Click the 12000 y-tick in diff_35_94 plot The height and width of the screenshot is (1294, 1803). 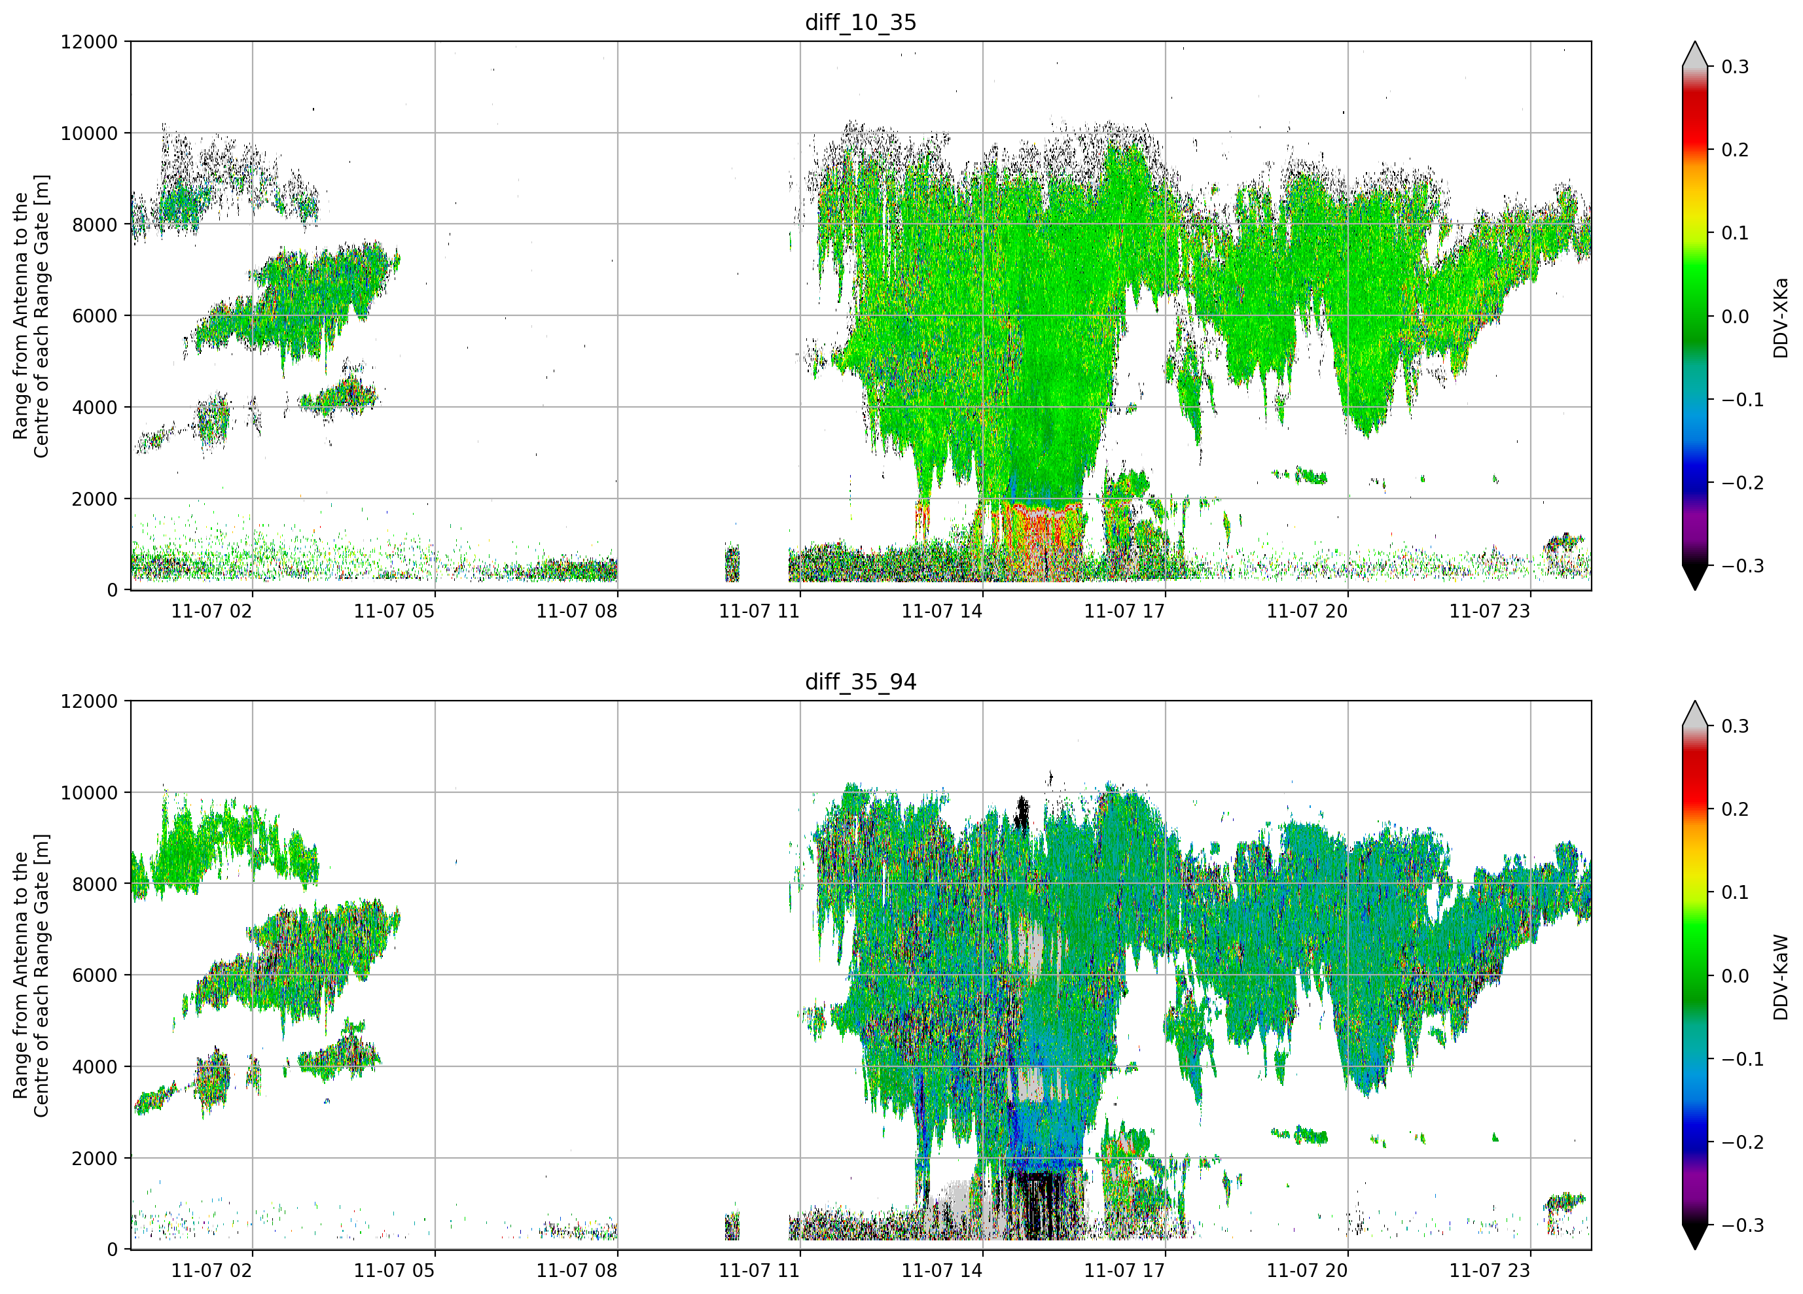(88, 702)
